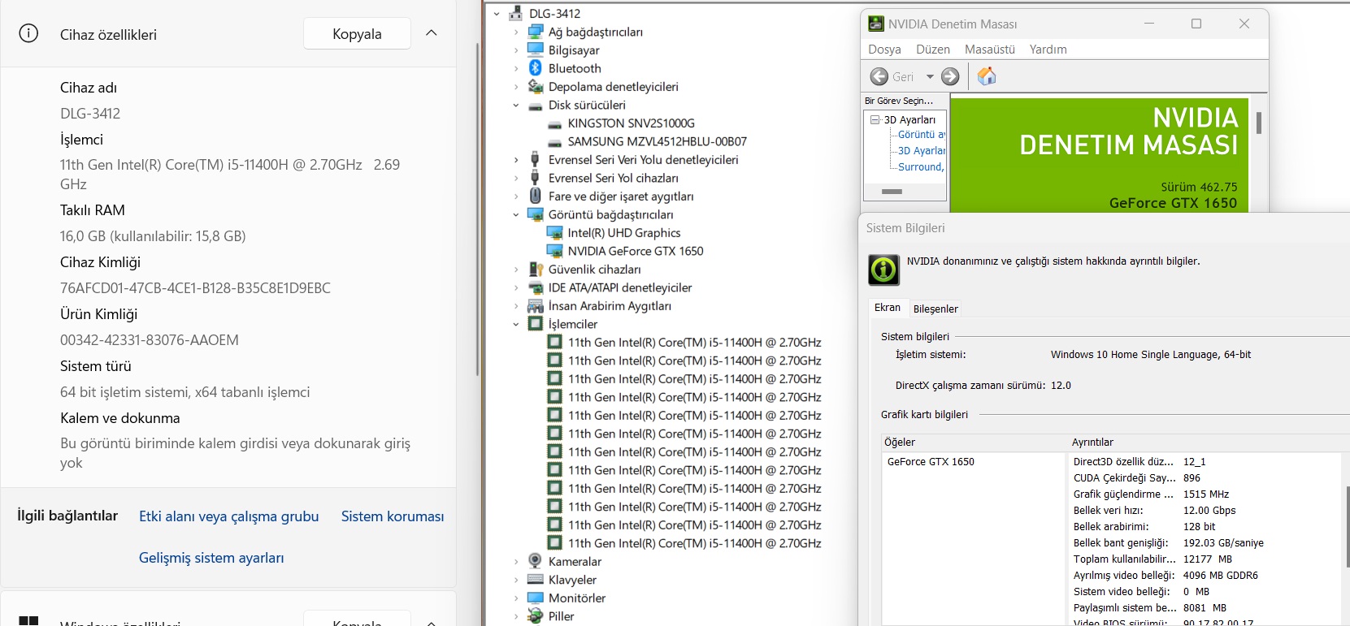This screenshot has width=1350, height=626.
Task: Expand the Monitörler node
Action: (516, 598)
